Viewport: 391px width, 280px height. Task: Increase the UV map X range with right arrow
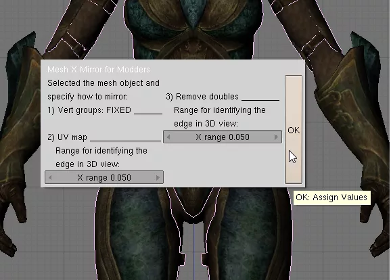click(158, 178)
